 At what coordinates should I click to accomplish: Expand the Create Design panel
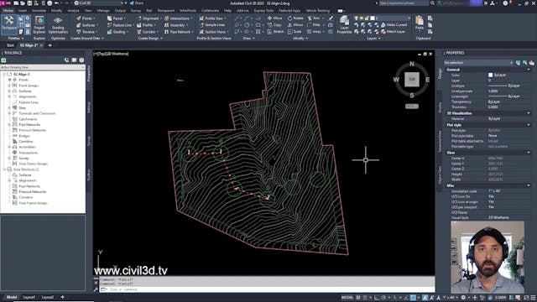click(150, 39)
